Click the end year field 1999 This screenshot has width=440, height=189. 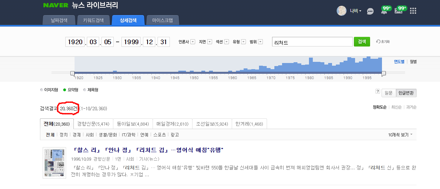(x=131, y=42)
